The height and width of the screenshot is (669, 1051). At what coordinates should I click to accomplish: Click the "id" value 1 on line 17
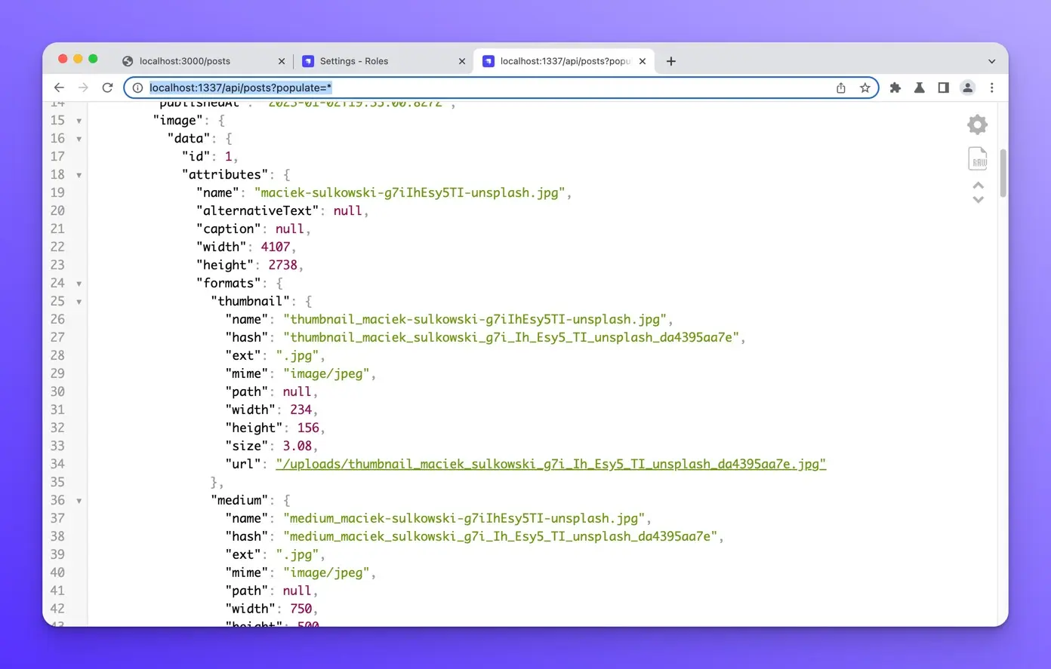[228, 156]
